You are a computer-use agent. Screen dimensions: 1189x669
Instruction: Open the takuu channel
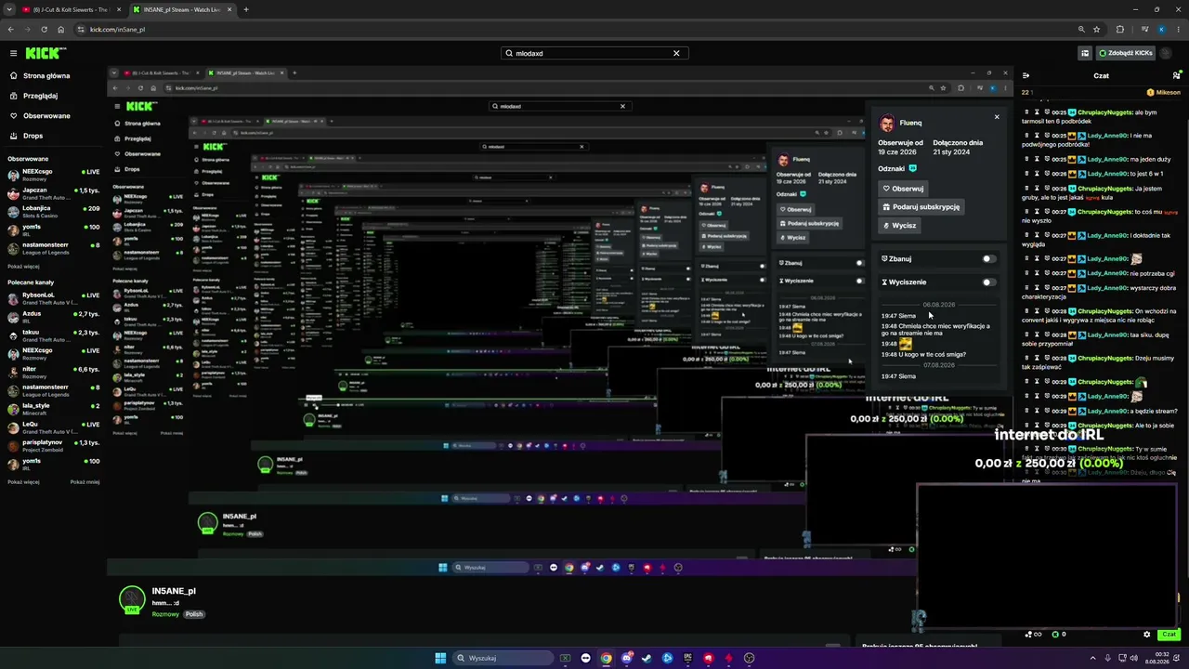[54, 335]
